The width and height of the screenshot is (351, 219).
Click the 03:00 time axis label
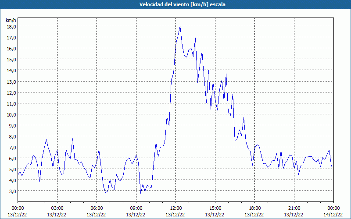57,208
